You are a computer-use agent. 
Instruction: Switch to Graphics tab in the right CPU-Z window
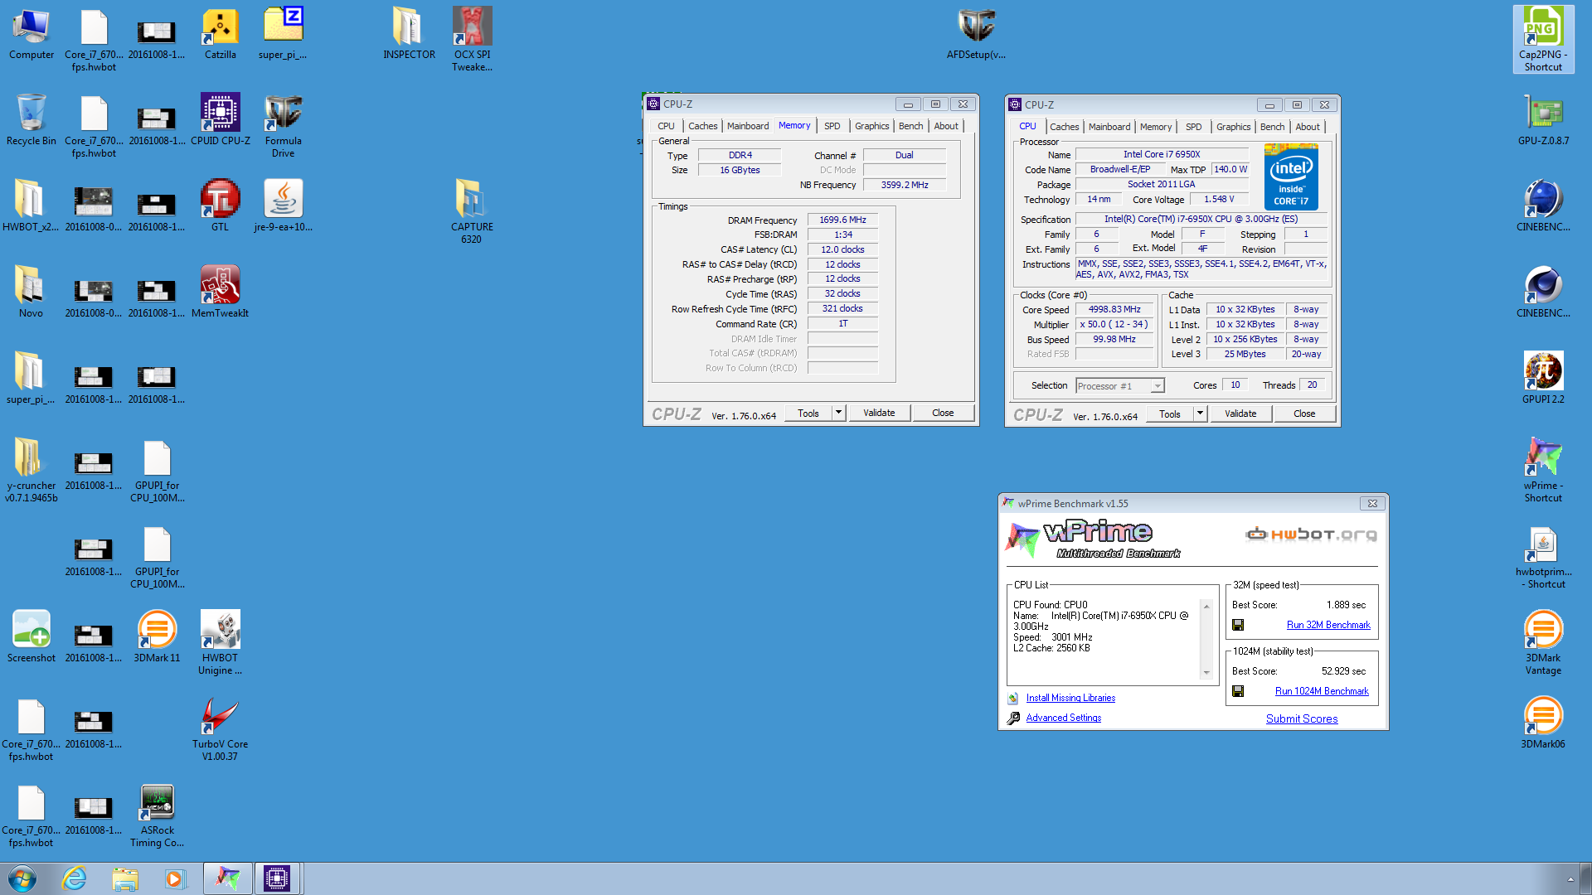1233,127
